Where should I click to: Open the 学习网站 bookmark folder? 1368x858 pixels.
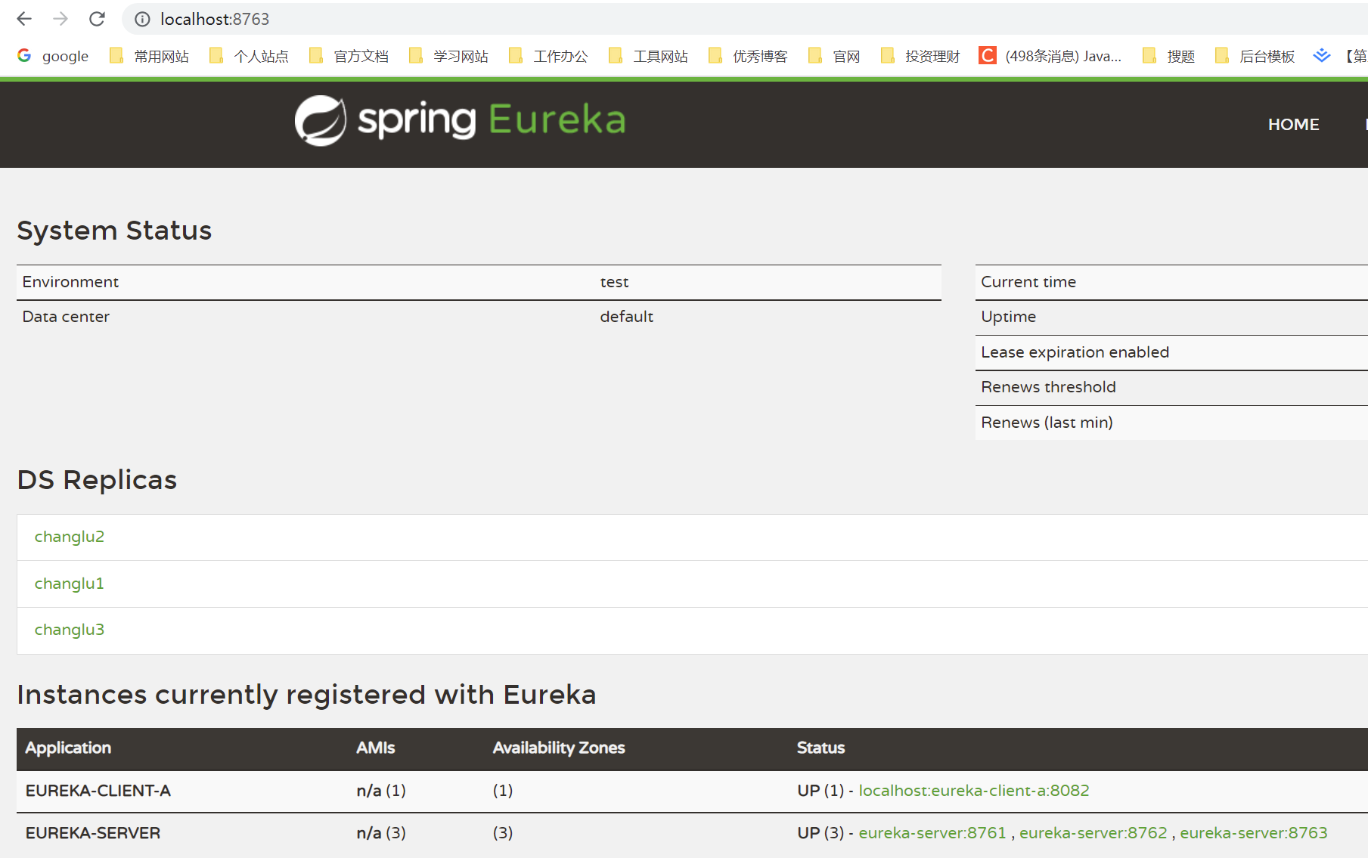pos(449,56)
